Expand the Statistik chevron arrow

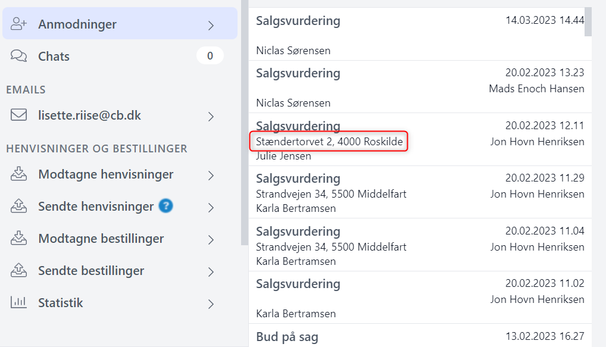coord(211,304)
